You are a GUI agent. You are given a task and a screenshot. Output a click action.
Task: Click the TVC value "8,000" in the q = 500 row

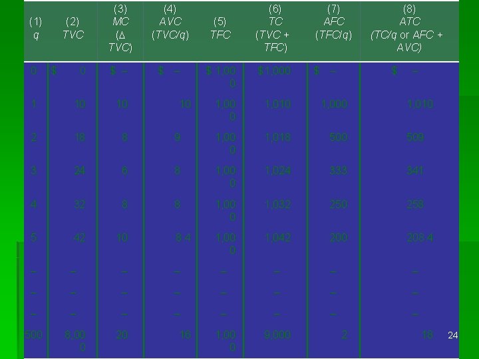tap(75, 341)
